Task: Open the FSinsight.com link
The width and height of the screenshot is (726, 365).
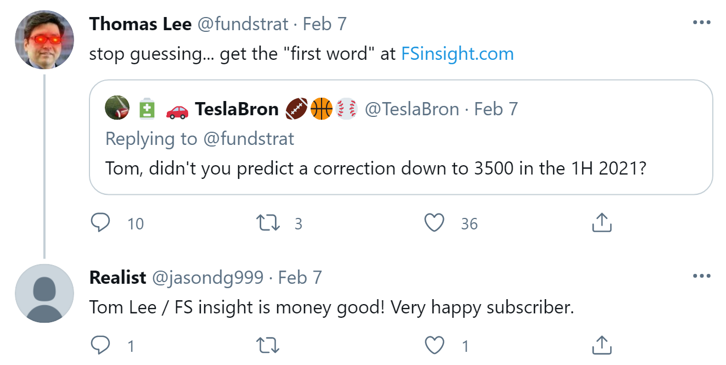Action: click(457, 54)
